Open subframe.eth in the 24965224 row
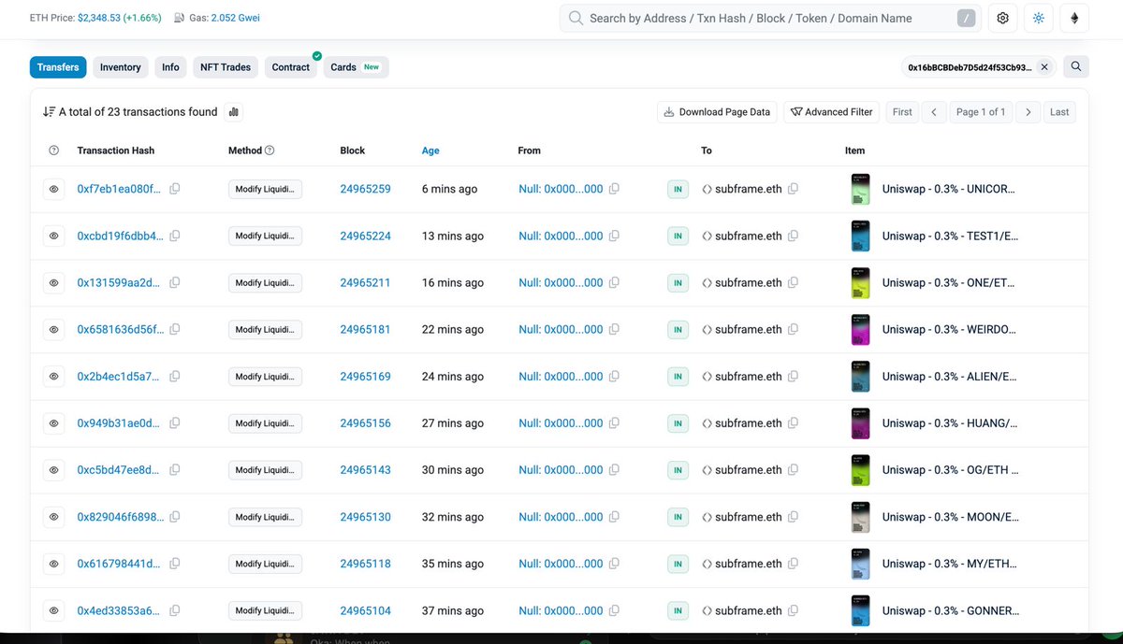 [748, 236]
